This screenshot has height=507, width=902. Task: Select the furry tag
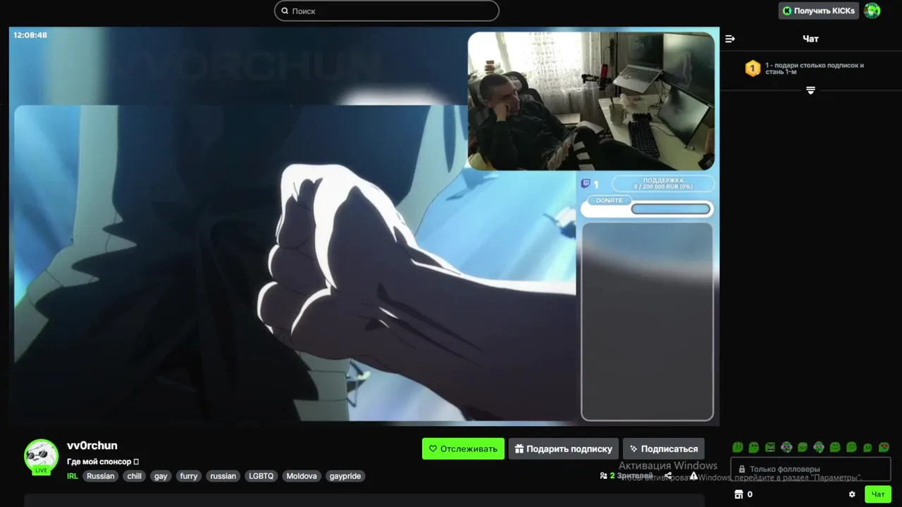189,476
